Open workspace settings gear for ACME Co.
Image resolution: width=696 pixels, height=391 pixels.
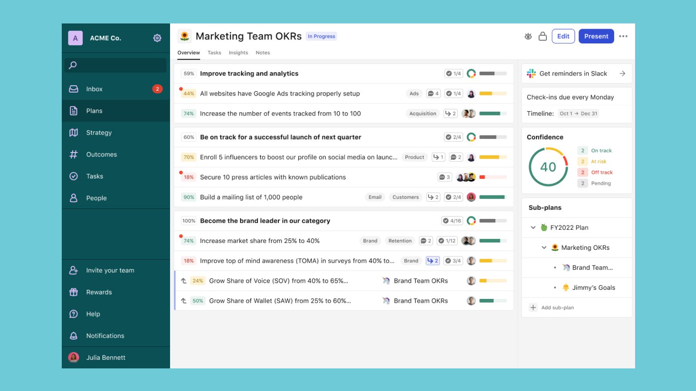point(157,38)
